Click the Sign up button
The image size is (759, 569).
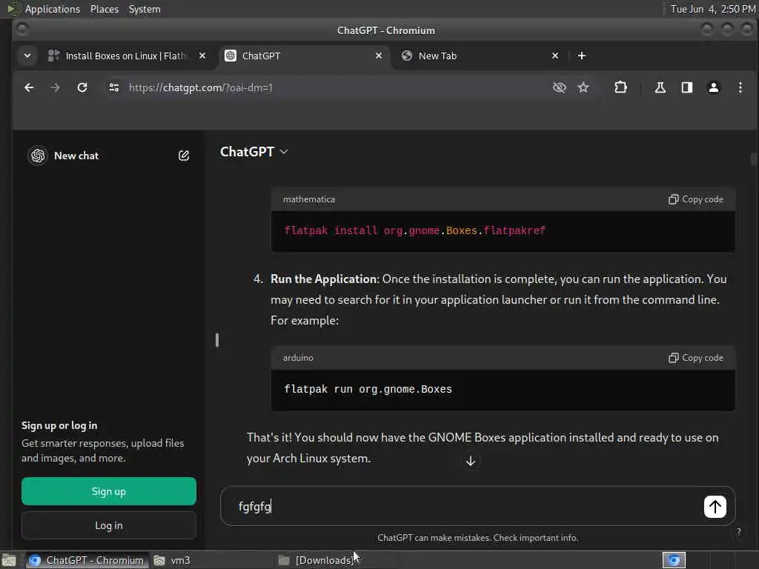109,492
